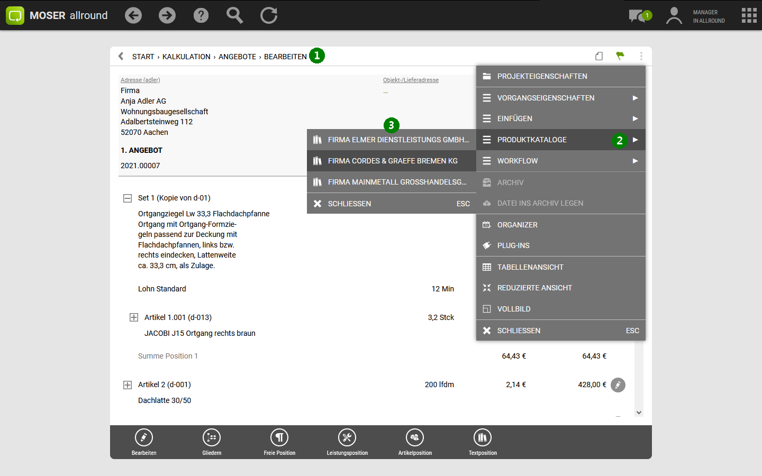This screenshot has height=476, width=762.
Task: Select Firma Cordes & Graefe Bremen KG catalog
Action: [x=392, y=161]
